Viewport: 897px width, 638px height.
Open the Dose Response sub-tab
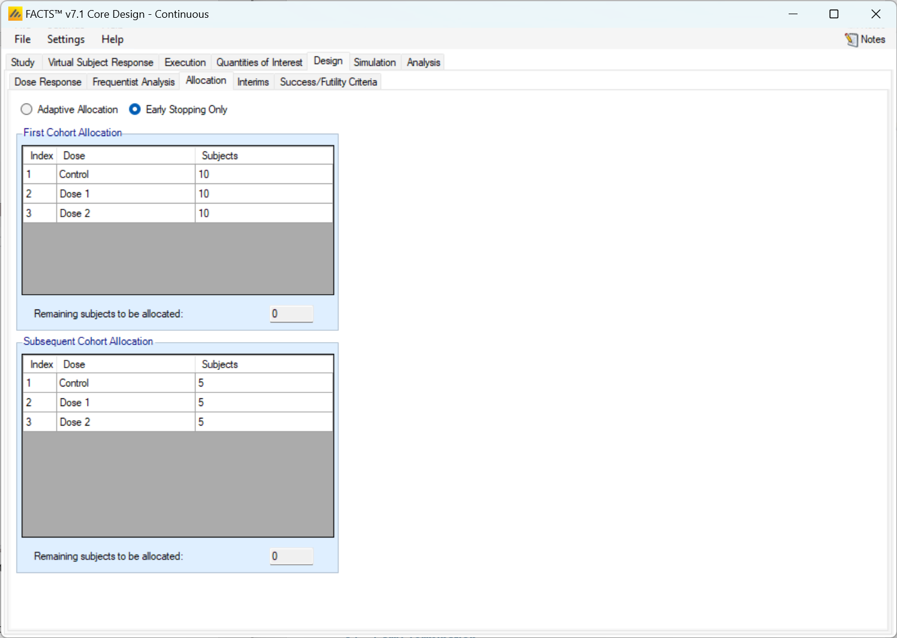[x=48, y=82]
